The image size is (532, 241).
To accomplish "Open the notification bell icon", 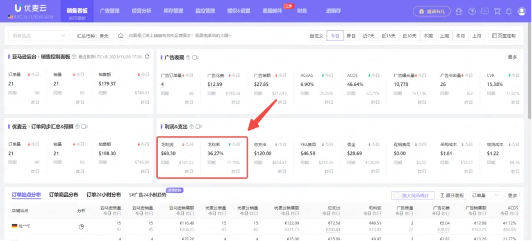I will pyautogui.click(x=508, y=11).
